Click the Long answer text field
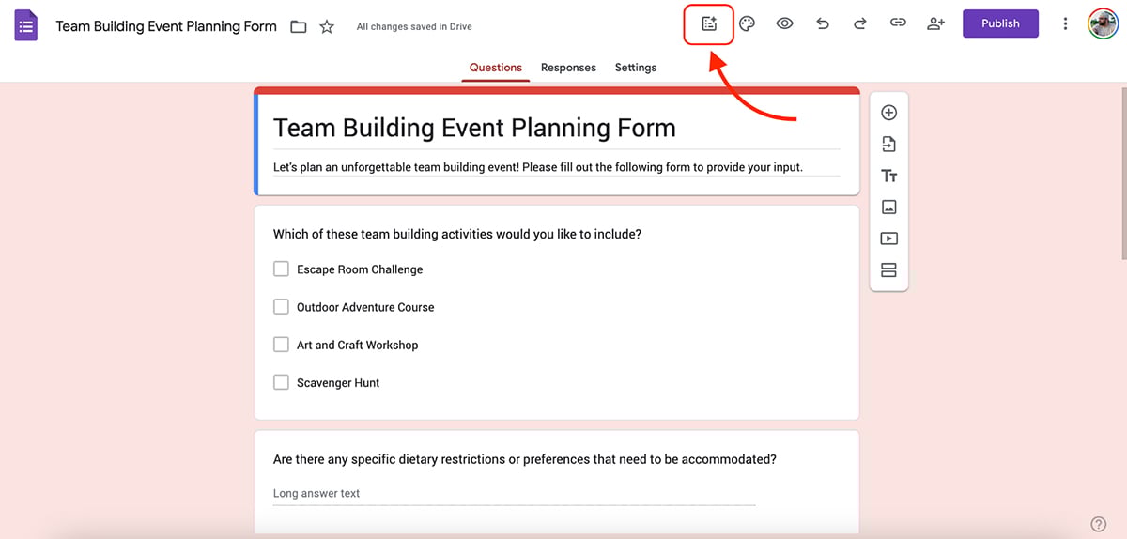The width and height of the screenshot is (1127, 539). pyautogui.click(x=515, y=494)
